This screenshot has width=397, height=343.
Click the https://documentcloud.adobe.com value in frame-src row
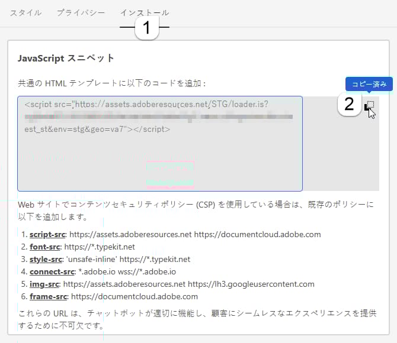(135, 296)
